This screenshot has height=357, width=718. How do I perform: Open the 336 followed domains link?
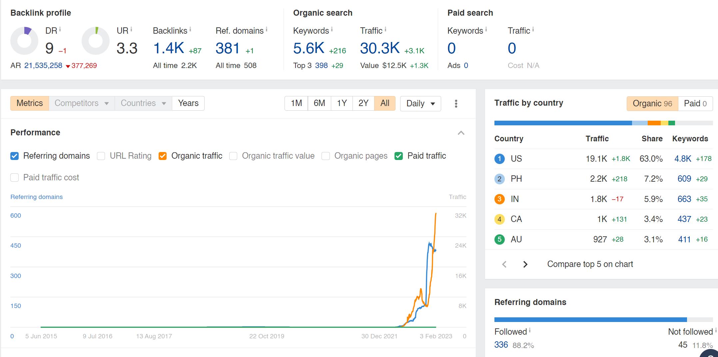click(501, 345)
